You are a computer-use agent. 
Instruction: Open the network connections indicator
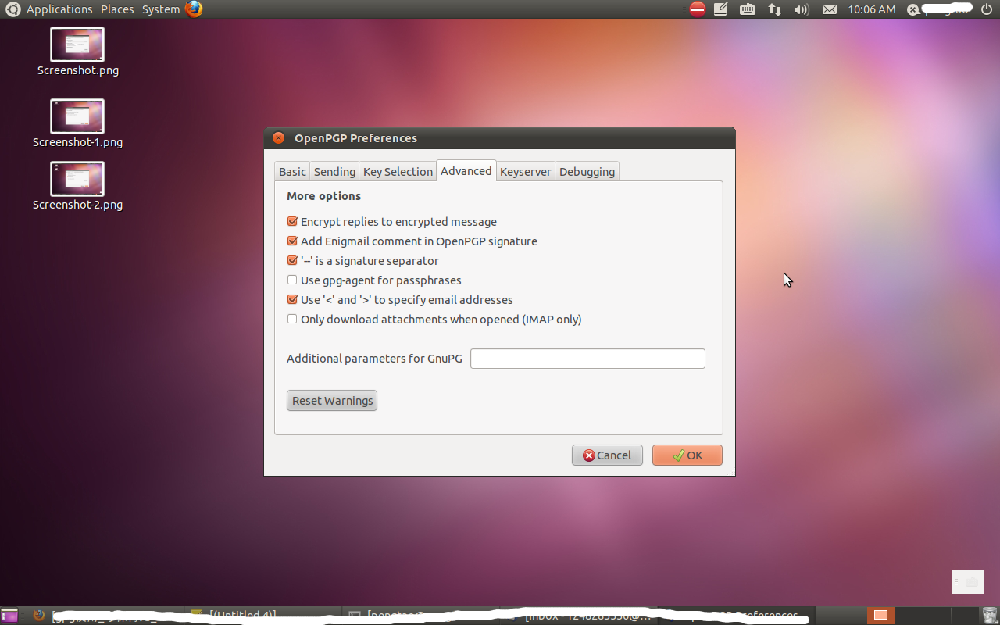point(774,9)
